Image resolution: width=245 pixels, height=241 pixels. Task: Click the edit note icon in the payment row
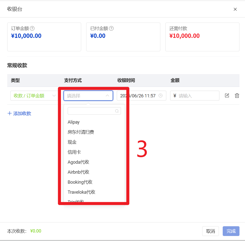pyautogui.click(x=227, y=96)
